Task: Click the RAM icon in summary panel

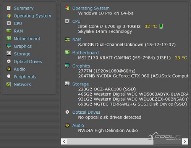Action: click(x=67, y=39)
